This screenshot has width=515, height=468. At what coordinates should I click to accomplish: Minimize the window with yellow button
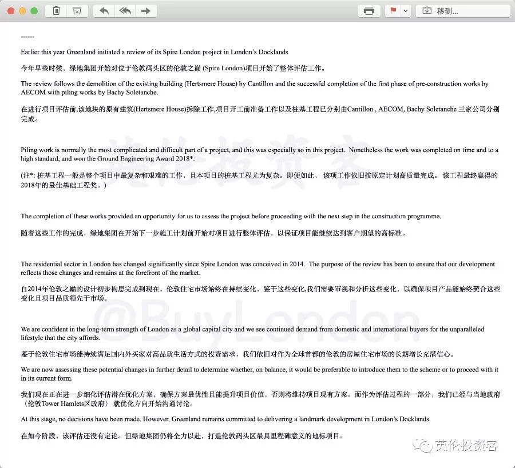click(22, 11)
